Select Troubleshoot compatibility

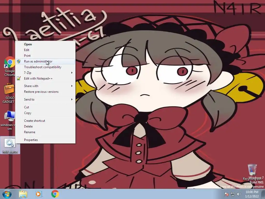(45, 67)
